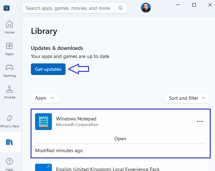The height and width of the screenshot is (171, 215).
Task: Open the Arcade section in sidebar
Action: [x=9, y=92]
